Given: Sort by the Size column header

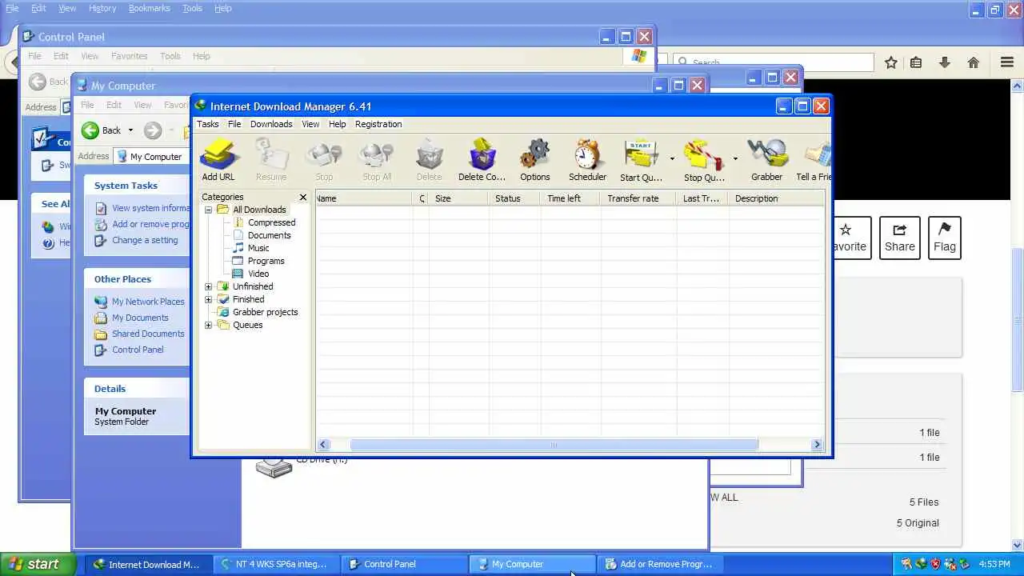Looking at the screenshot, I should pos(458,198).
